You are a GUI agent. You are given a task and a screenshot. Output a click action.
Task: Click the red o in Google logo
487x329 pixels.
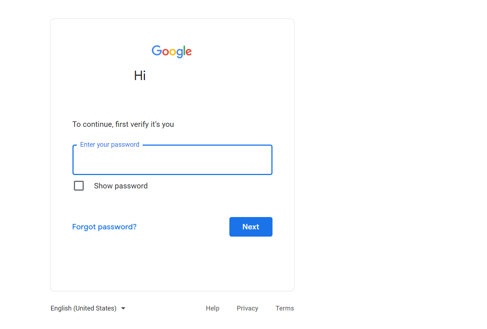pyautogui.click(x=166, y=52)
